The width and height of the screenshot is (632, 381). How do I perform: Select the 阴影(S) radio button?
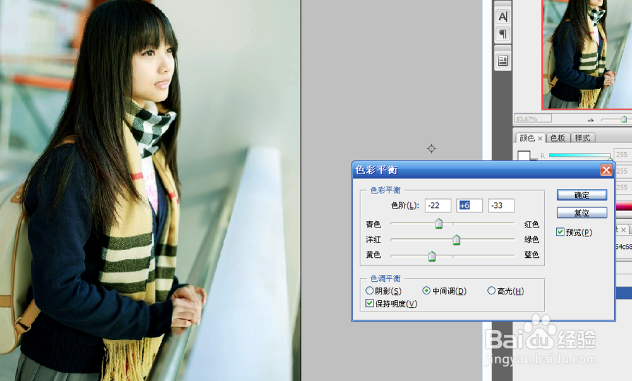tap(369, 291)
